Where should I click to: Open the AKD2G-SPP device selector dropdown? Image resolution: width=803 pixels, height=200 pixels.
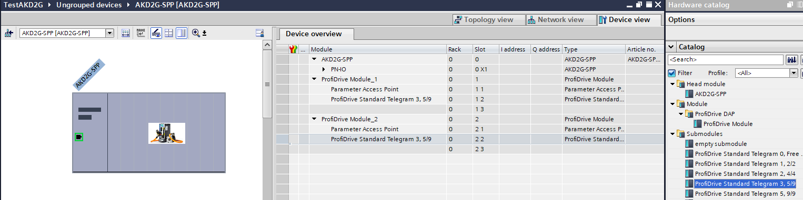pos(110,33)
